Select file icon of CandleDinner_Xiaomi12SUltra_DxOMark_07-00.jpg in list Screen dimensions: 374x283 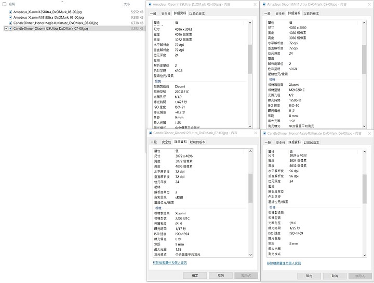[10, 29]
